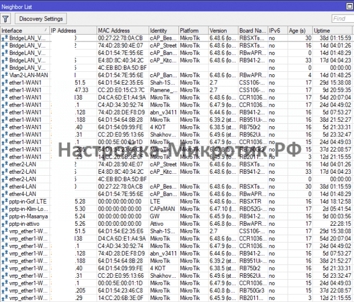Sort by the MAC Address column header
The width and height of the screenshot is (354, 302).
pyautogui.click(x=123, y=30)
